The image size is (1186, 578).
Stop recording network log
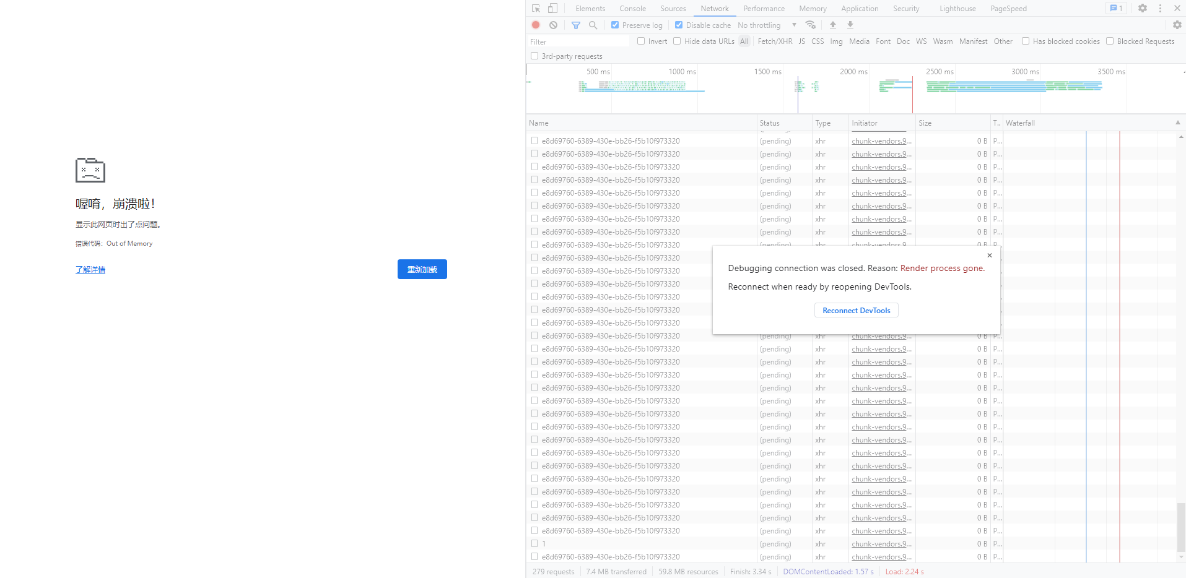click(x=535, y=25)
